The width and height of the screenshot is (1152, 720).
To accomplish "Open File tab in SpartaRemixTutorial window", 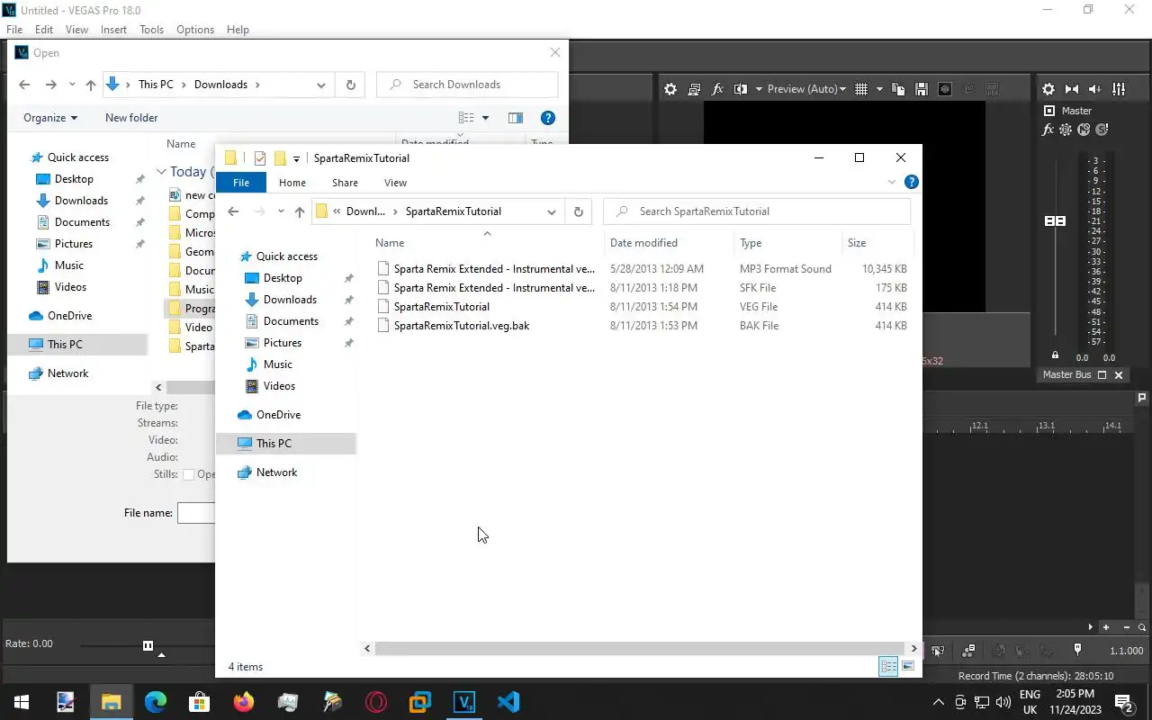I will pos(241,183).
